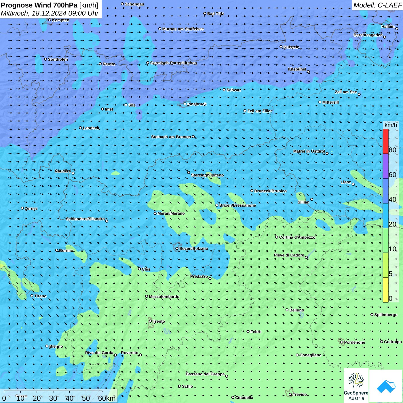This screenshot has height=403, width=403.
Task: Click the Sillian city label
Action: (x=303, y=202)
